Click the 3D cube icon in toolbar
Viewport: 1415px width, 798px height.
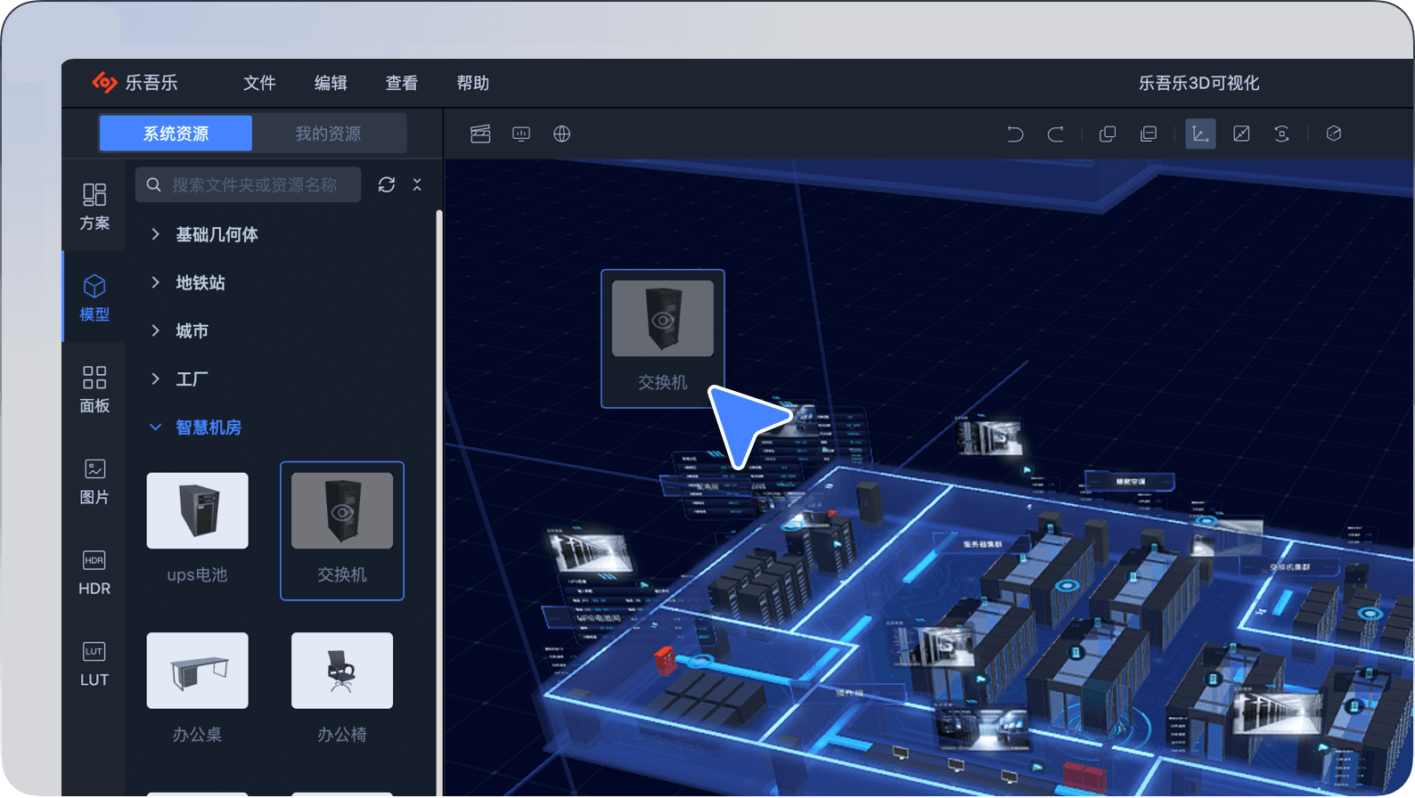[1334, 134]
